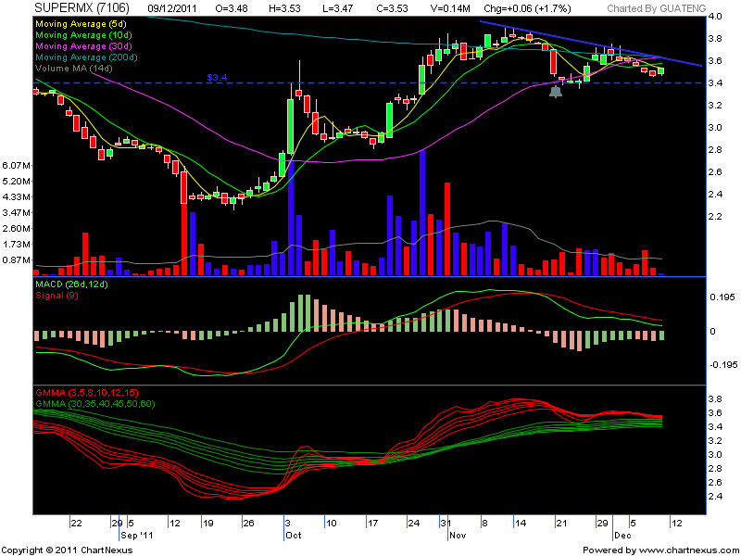The height and width of the screenshot is (556, 741).
Task: Click the tallest red volume bar in mid-September
Action: pos(182,228)
